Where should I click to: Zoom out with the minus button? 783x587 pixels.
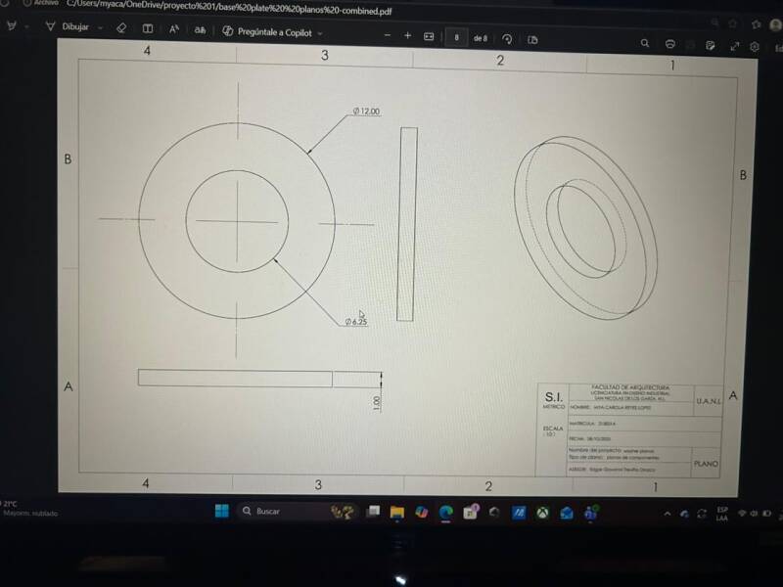[x=387, y=35]
